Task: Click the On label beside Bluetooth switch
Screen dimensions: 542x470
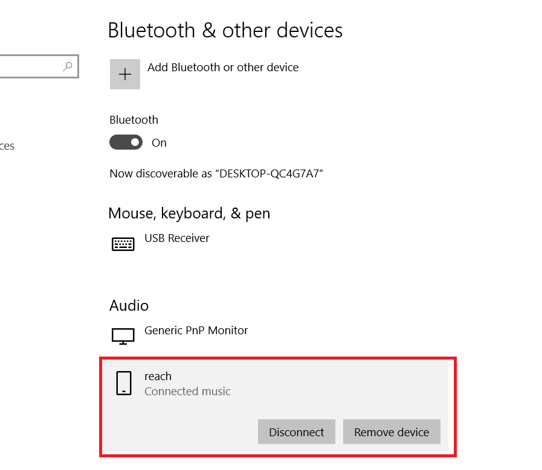Action: [159, 143]
